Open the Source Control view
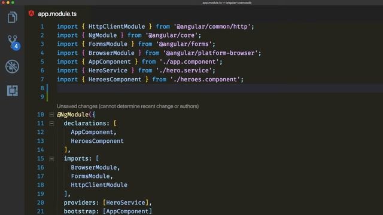383x215 pixels. [13, 42]
